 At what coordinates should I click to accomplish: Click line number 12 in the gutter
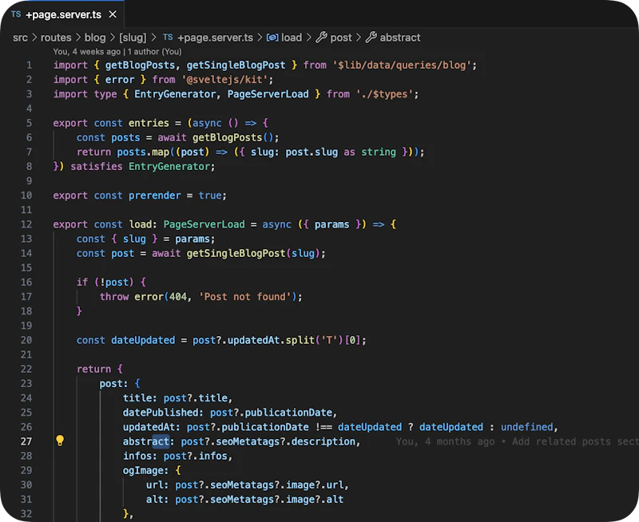(26, 224)
